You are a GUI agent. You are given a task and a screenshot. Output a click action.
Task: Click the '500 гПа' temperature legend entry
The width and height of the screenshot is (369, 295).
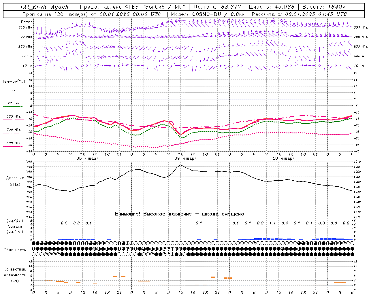tap(14, 143)
